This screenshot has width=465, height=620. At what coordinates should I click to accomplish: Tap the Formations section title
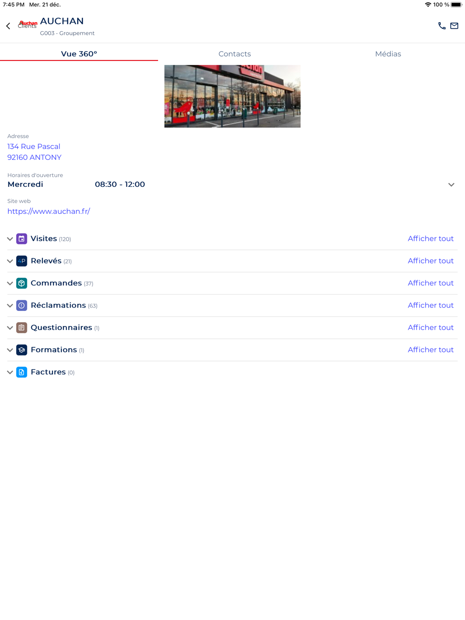[54, 350]
